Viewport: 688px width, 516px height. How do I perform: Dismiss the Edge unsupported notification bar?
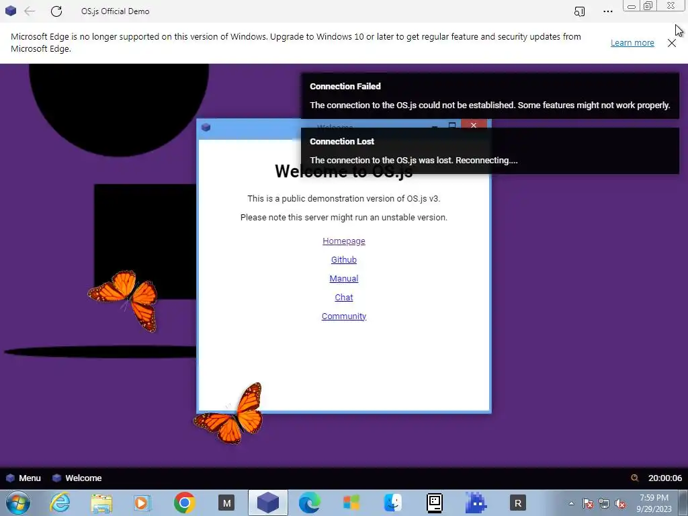[672, 42]
